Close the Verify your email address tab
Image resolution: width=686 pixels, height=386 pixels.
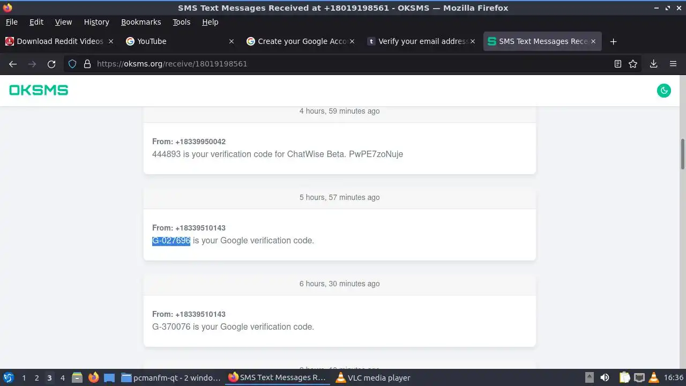coord(473,41)
